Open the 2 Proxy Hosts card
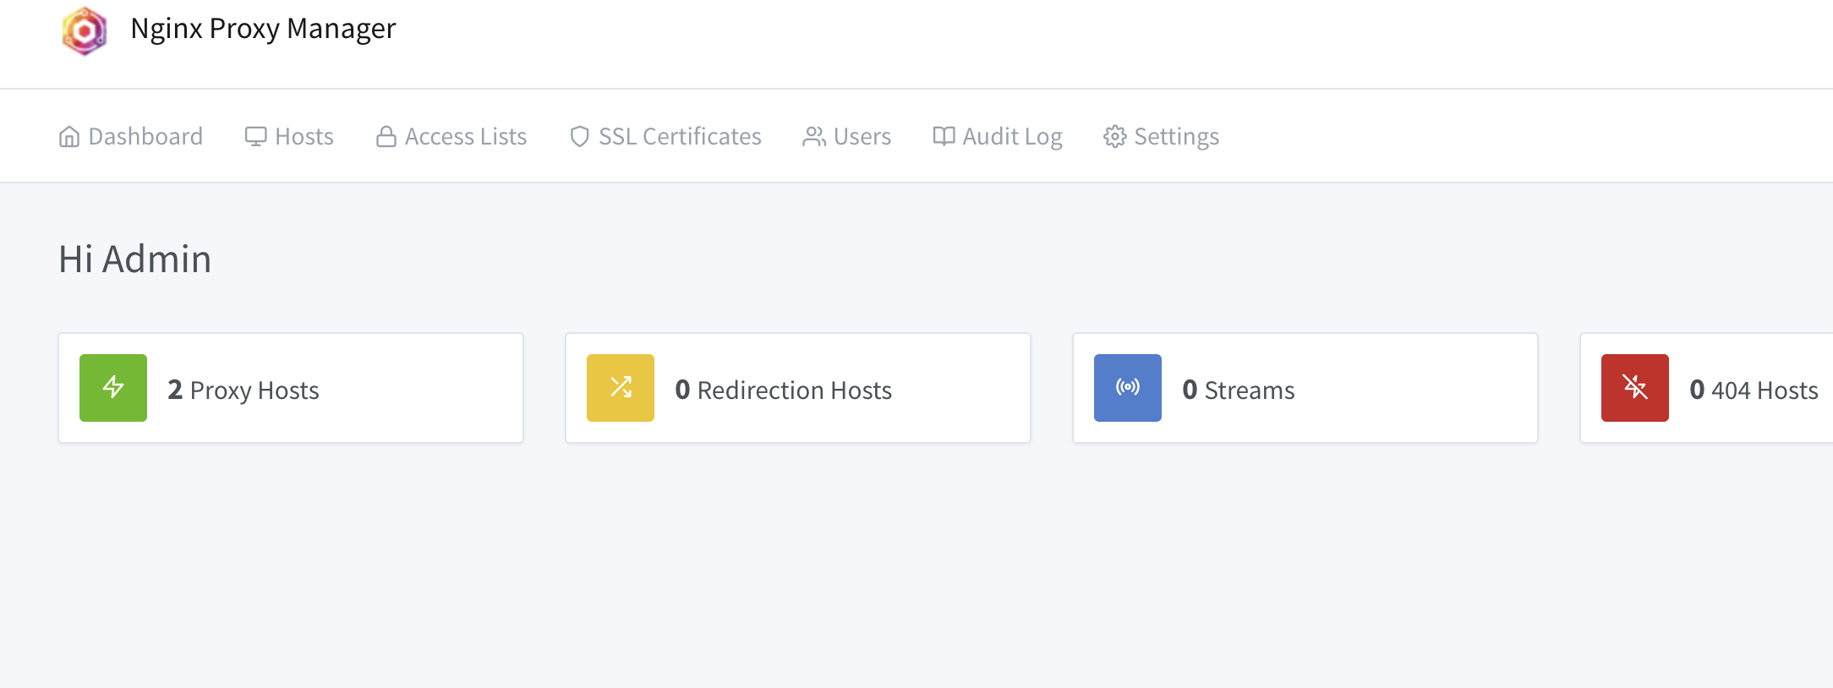Viewport: 1833px width, 688px height. 291,388
